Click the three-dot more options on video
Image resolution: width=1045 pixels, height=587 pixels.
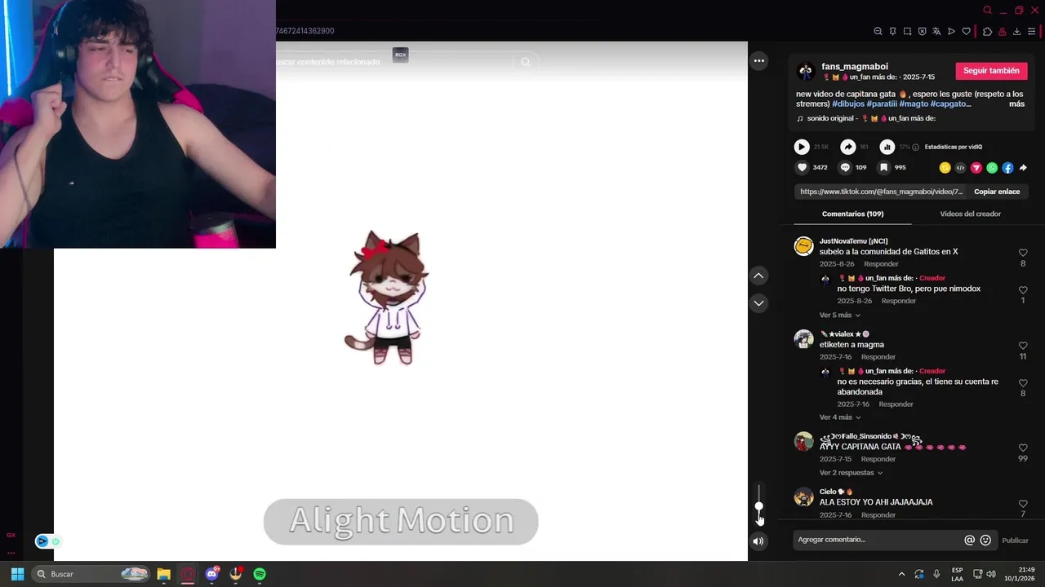pyautogui.click(x=758, y=61)
